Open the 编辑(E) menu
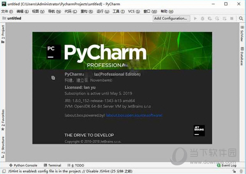This screenshot has height=174, width=246. 23,11
